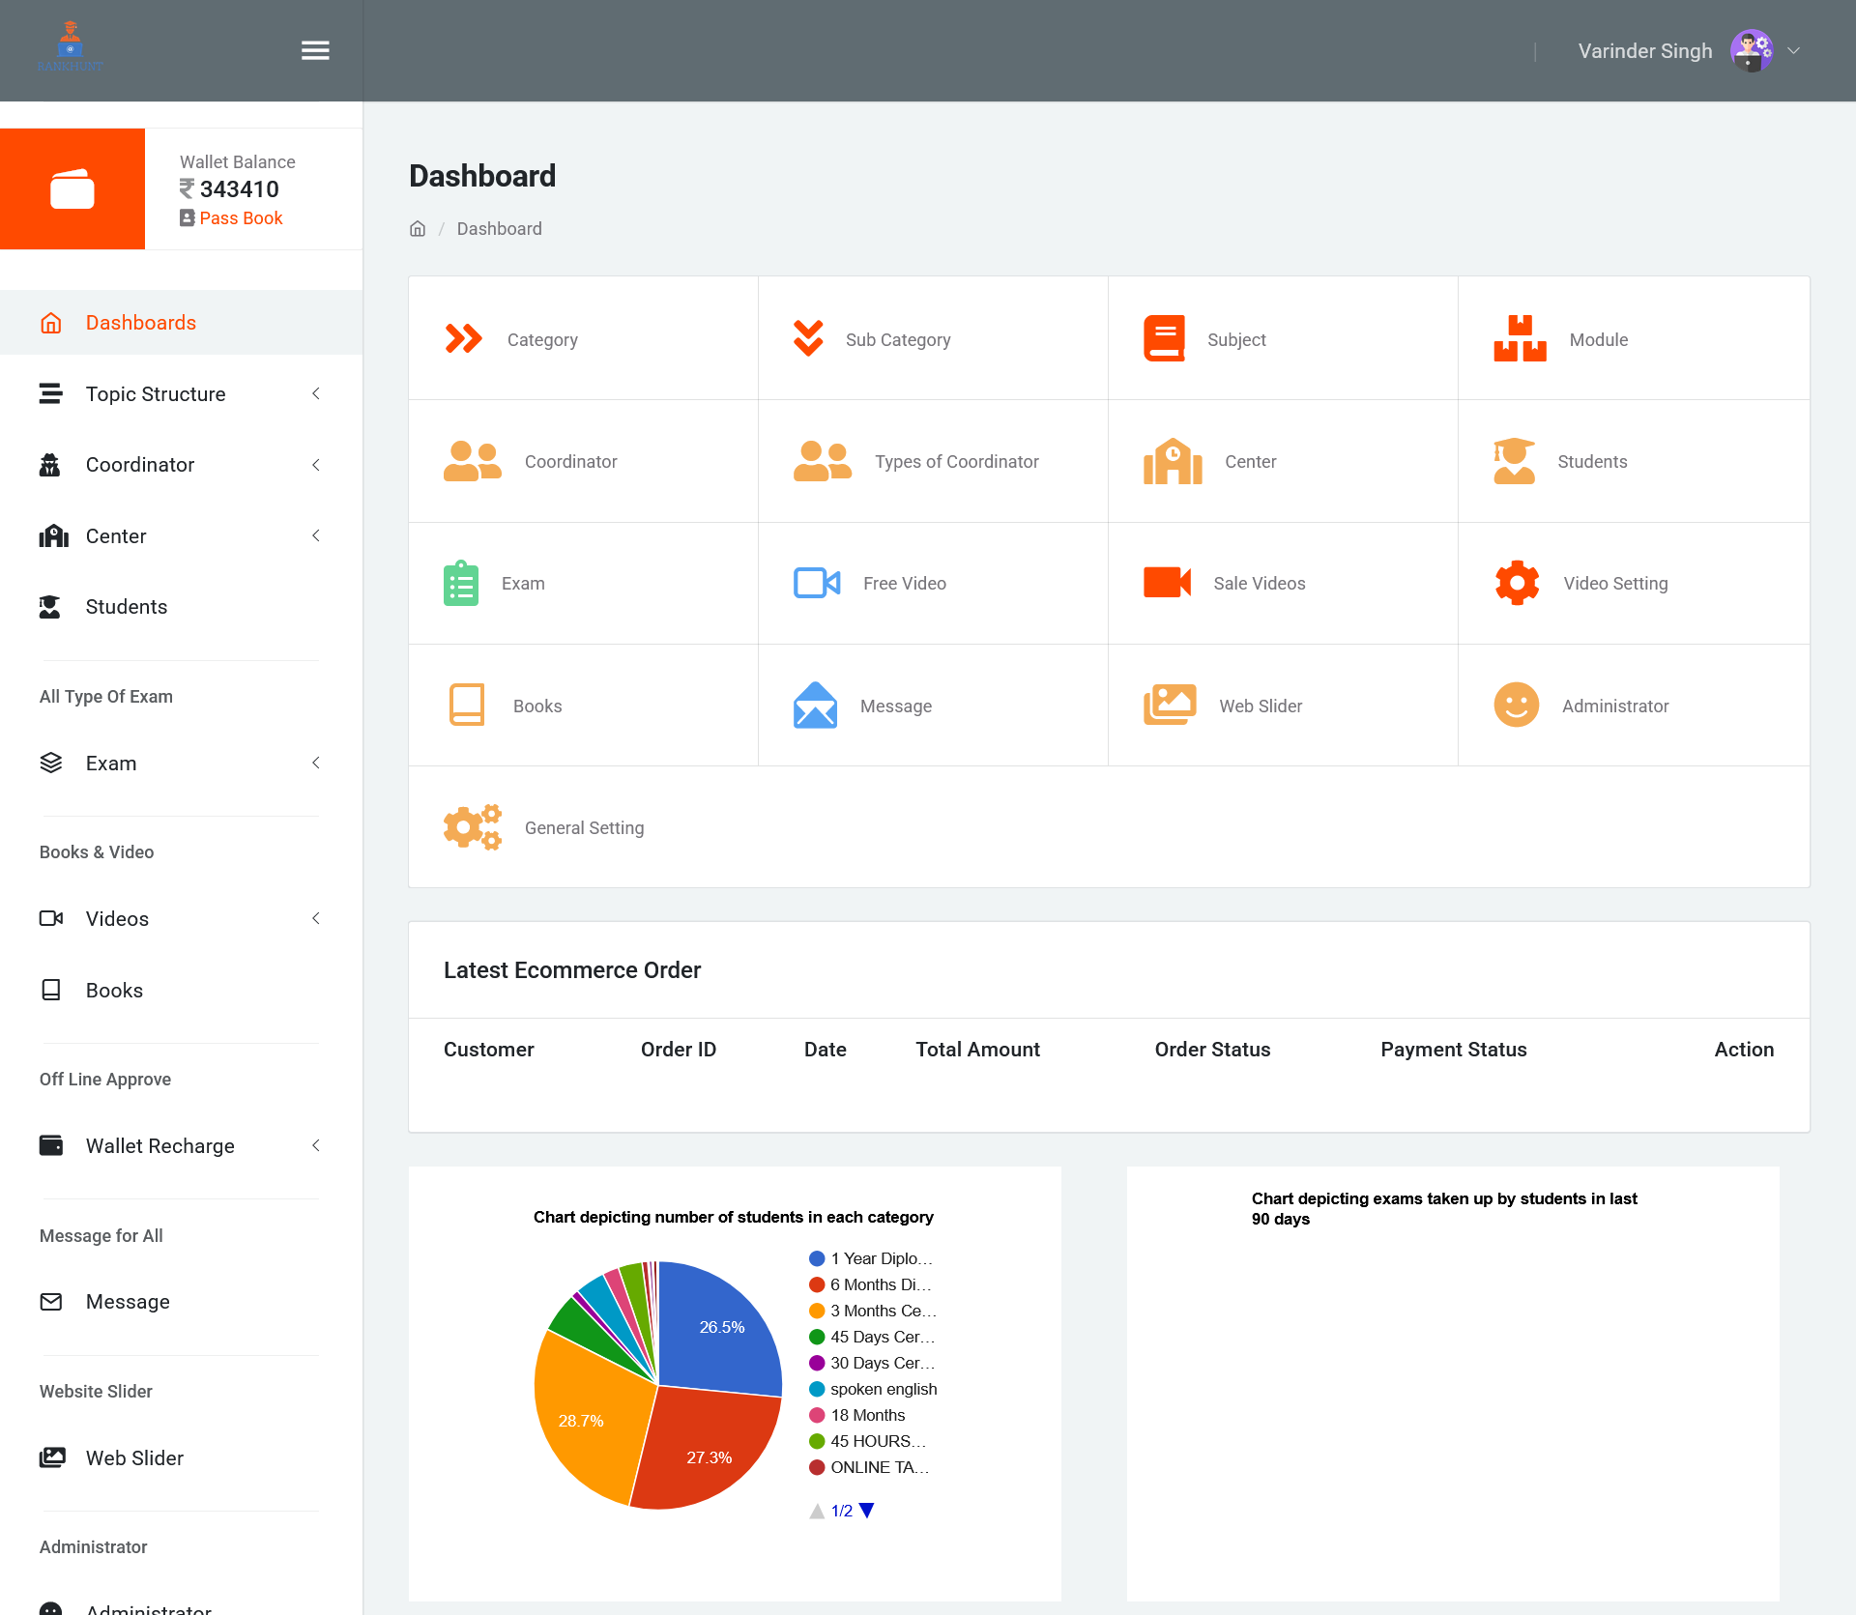Toggle the hamburger sidebar menu
1856x1615 pixels.
click(x=315, y=50)
